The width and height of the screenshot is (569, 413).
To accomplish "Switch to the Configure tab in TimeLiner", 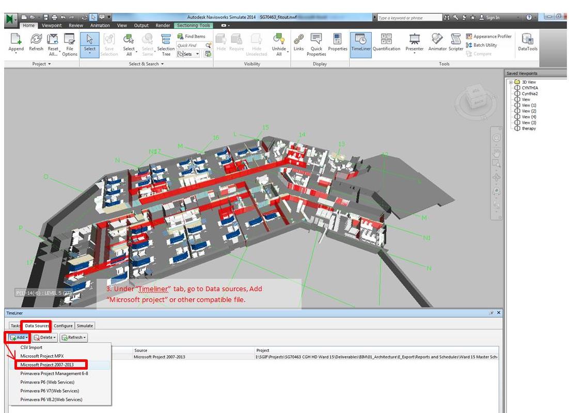I will pos(63,326).
